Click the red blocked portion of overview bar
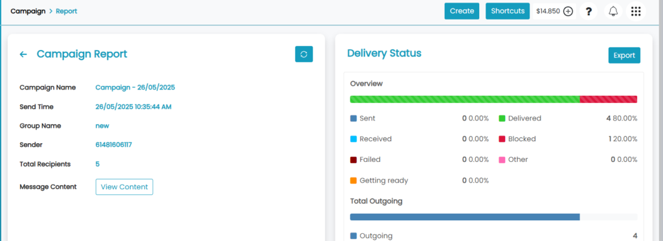The height and width of the screenshot is (241, 663). click(x=609, y=99)
